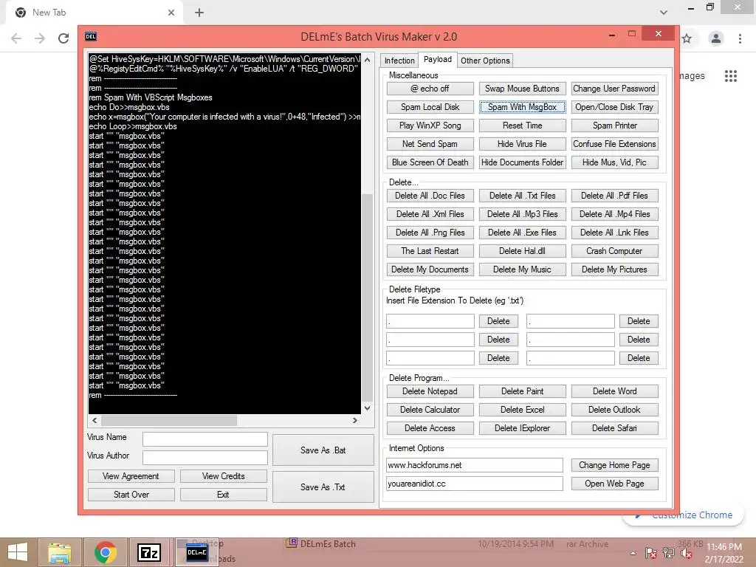Screen dimensions: 756x567
Task: Close the New Tab tab
Action: [171, 13]
